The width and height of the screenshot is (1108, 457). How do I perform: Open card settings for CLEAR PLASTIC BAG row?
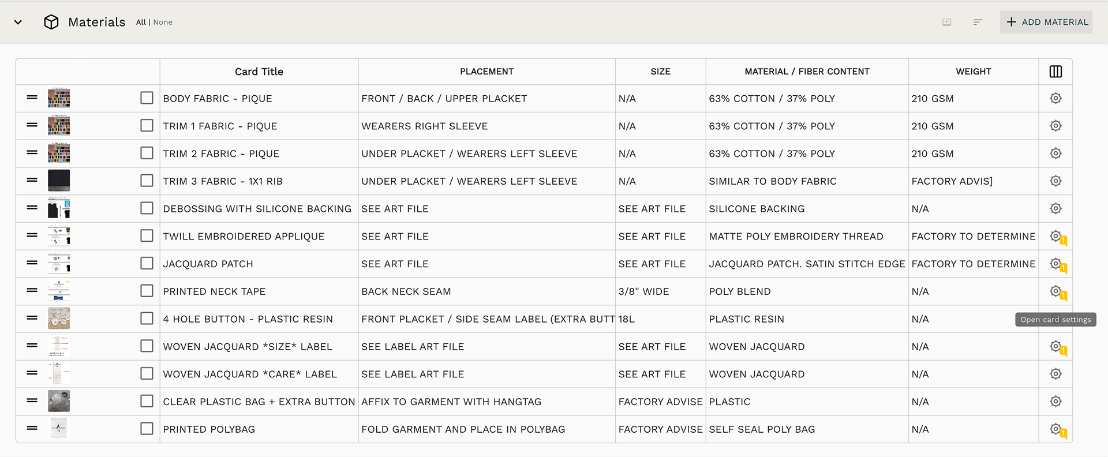(x=1055, y=402)
